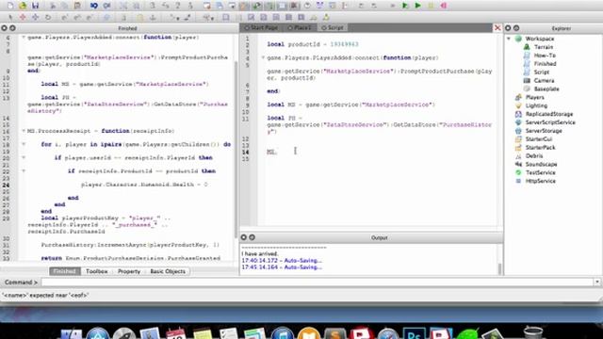Choose the Select arrow tool

tap(10, 17)
